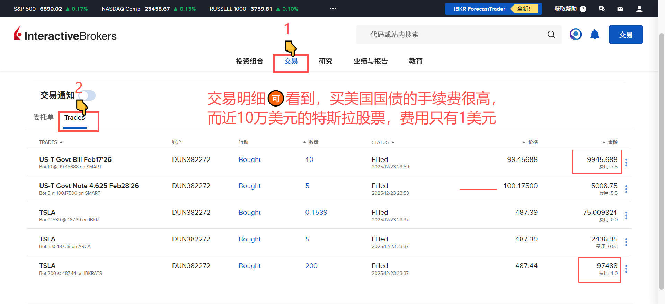Click the search magnifier icon
This screenshot has height=304, width=665.
click(x=551, y=35)
